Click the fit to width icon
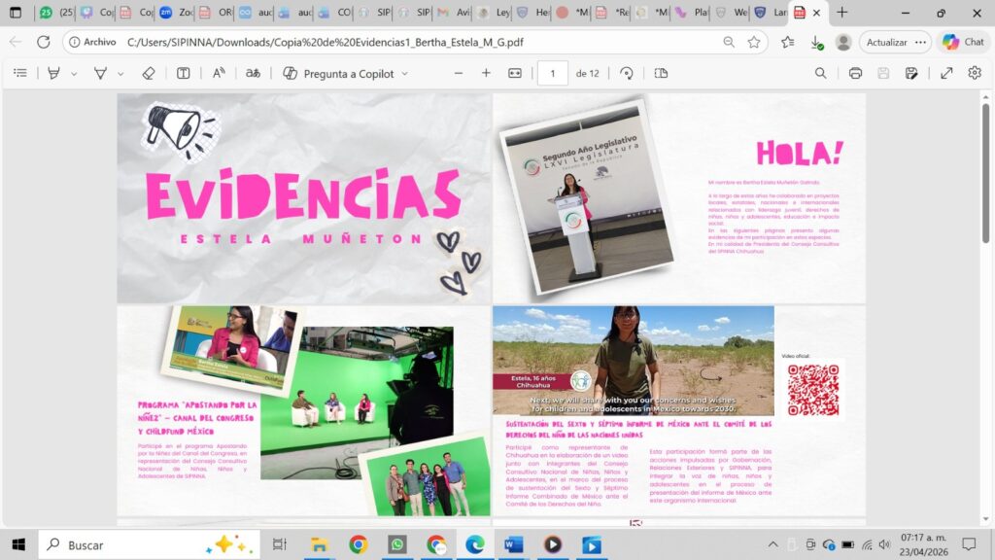The width and height of the screenshot is (995, 560). 515,73
